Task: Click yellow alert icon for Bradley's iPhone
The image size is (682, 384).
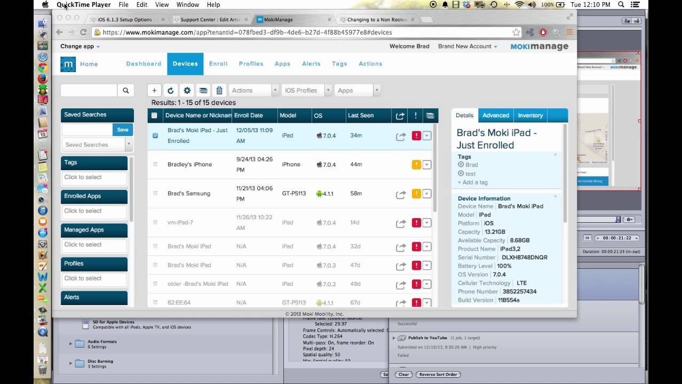Action: 416,165
